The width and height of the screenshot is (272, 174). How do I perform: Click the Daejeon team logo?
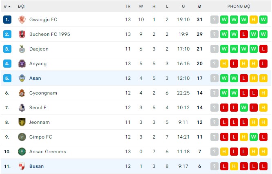(22, 49)
